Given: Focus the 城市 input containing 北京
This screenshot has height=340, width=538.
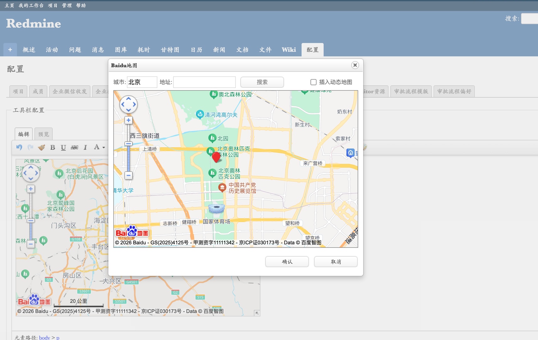Looking at the screenshot, I should (x=142, y=82).
